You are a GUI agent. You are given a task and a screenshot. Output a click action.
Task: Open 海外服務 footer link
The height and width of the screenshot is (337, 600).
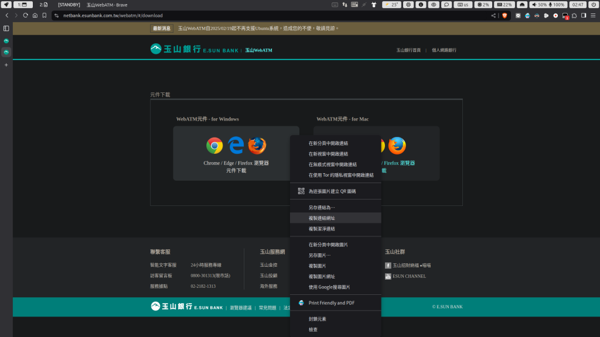[268, 286]
